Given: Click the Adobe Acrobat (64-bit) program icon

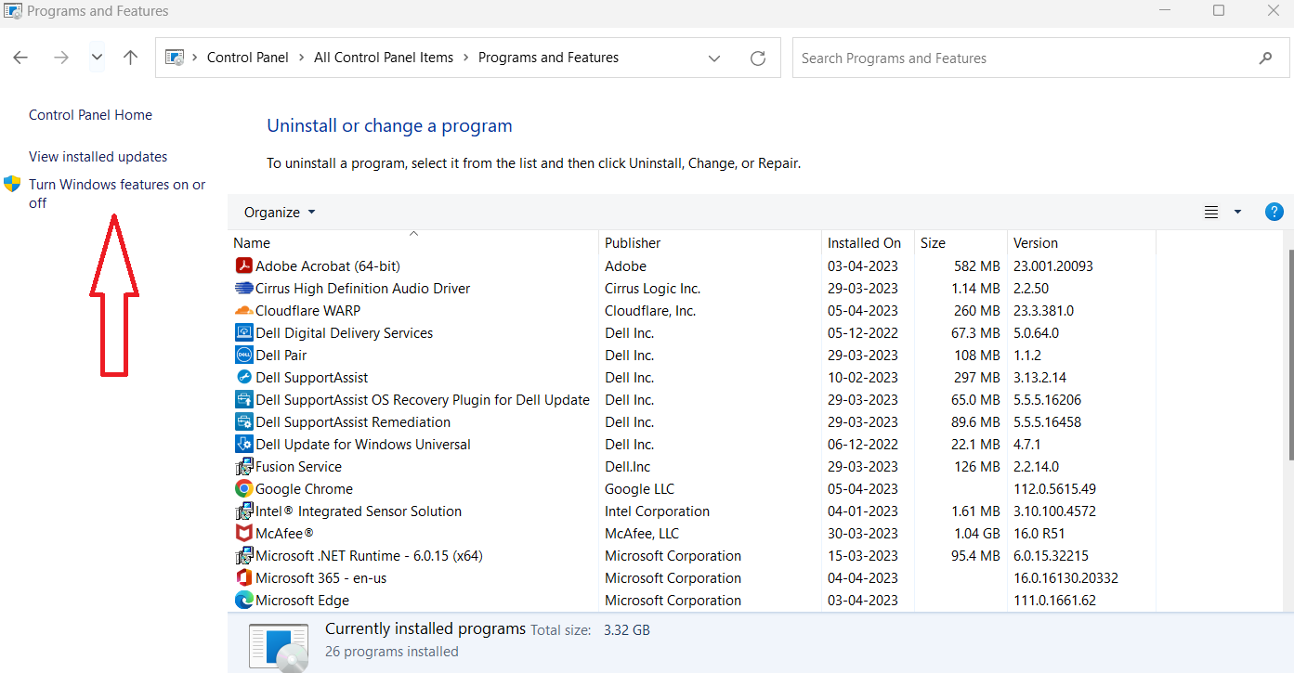Looking at the screenshot, I should [244, 266].
